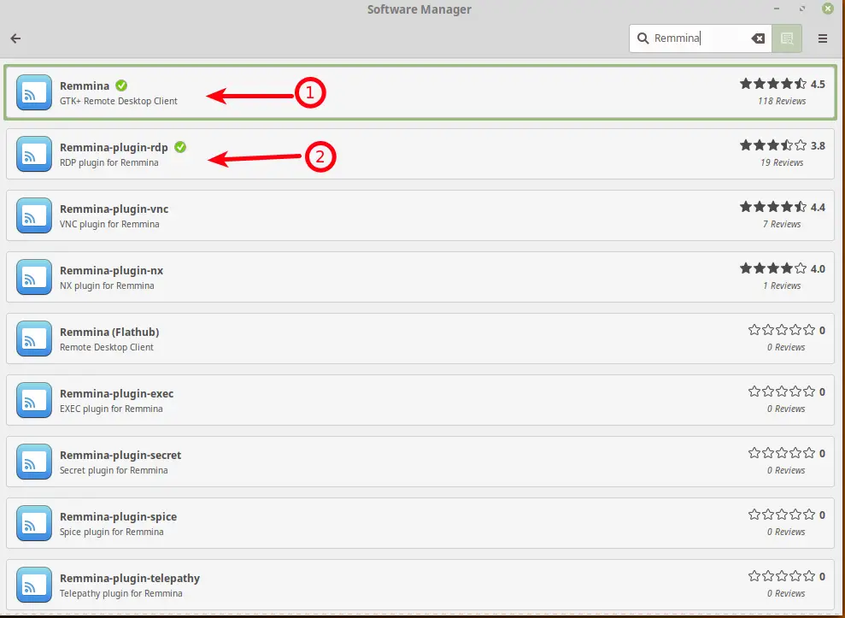Open the Remmina-plugin-telepathy title

click(129, 578)
